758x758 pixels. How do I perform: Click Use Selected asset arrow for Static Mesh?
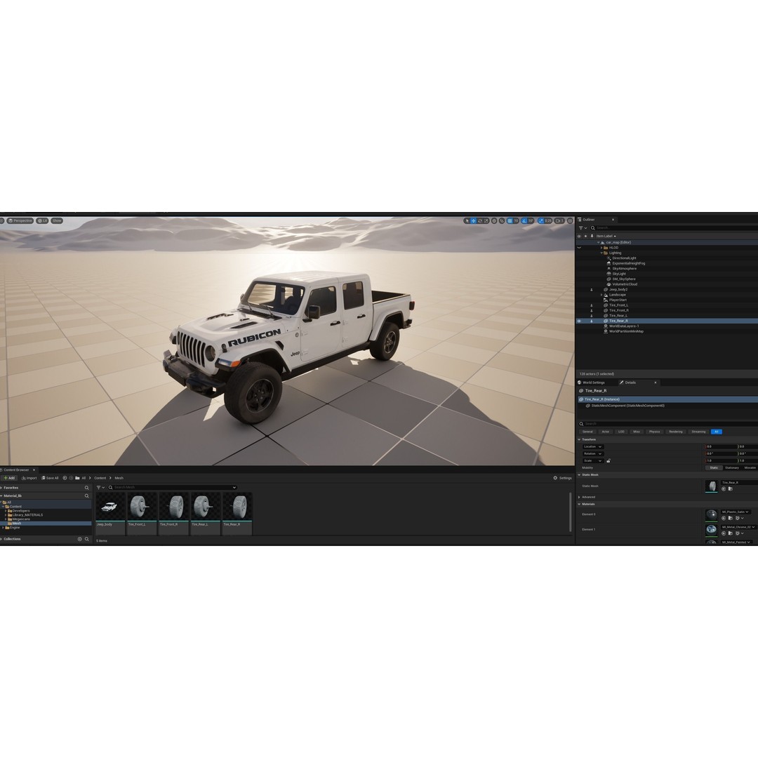[x=724, y=489]
